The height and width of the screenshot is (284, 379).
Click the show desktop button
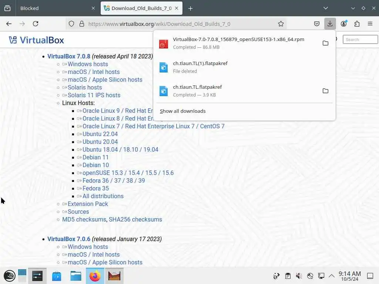370,276
